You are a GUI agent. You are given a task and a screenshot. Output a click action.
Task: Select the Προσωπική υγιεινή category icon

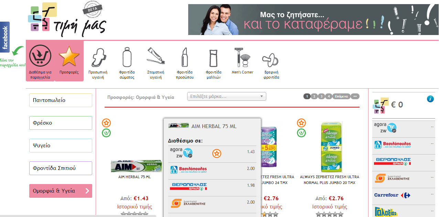97,57
